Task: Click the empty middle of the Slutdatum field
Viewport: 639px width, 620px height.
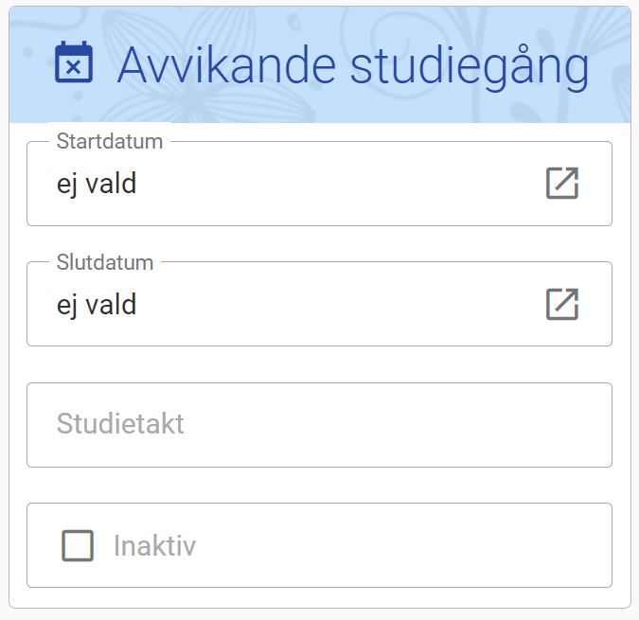Action: (331, 305)
